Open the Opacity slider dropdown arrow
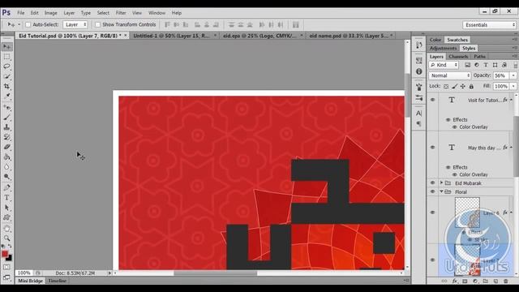This screenshot has height=292, width=519. click(513, 75)
